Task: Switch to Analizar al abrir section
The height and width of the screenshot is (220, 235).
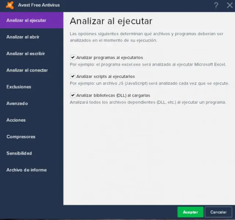Action: point(32,37)
